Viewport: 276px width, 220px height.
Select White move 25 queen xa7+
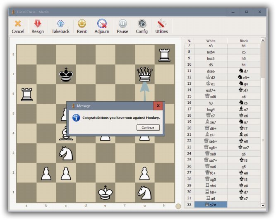(211, 160)
